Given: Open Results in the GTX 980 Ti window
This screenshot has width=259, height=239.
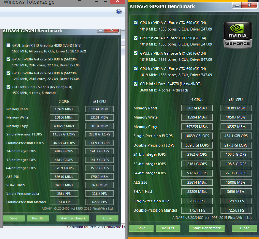Looking at the screenshot, I should [38, 218].
